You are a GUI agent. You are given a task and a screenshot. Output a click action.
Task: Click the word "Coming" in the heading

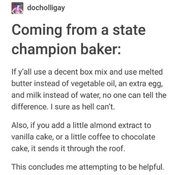coord(37,31)
